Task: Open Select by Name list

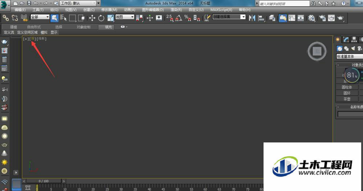Action: coord(63,18)
